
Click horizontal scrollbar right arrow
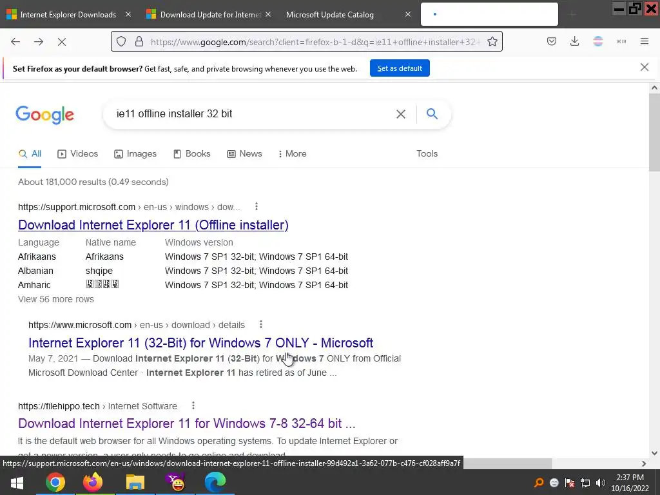(644, 463)
